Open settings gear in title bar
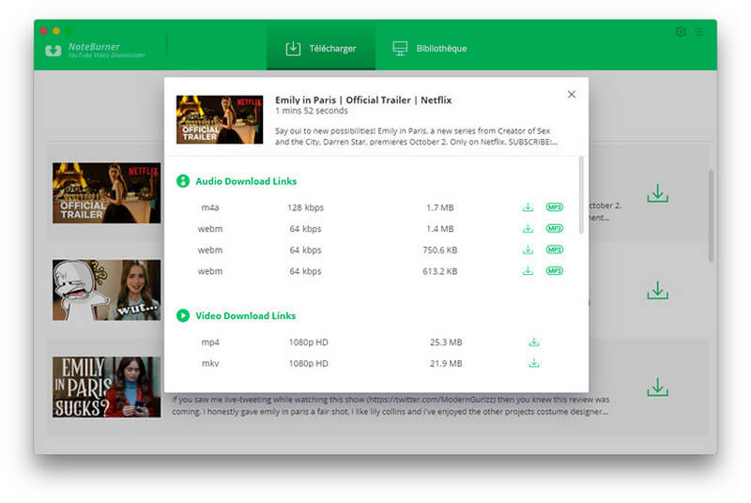Screen dimensions: 751x503 [x=680, y=32]
